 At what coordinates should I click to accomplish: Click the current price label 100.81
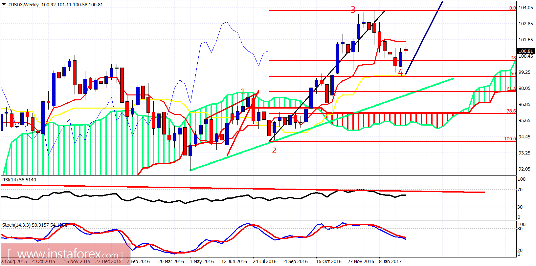[526, 51]
